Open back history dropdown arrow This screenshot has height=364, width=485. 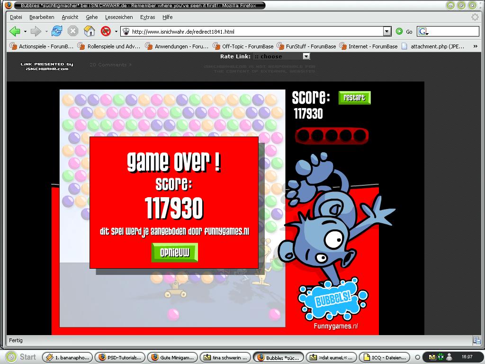26,31
